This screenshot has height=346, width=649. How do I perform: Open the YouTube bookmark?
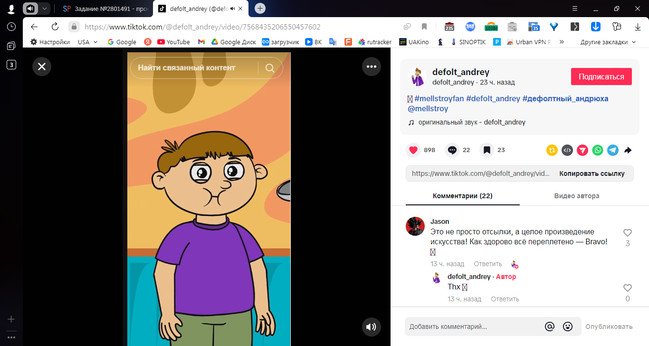point(173,42)
